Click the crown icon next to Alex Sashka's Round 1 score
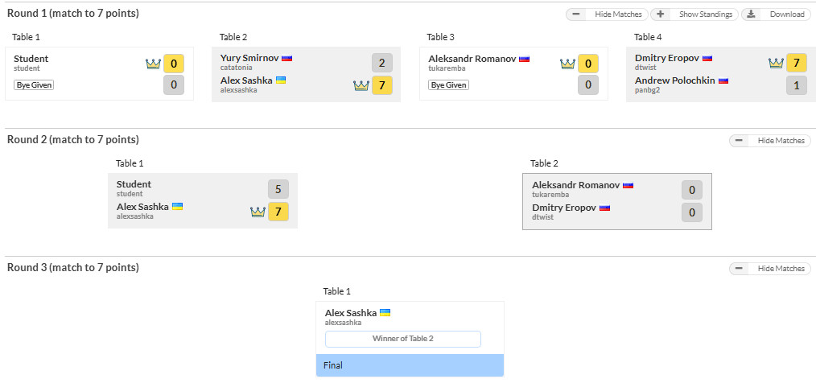The height and width of the screenshot is (383, 816). tap(361, 85)
